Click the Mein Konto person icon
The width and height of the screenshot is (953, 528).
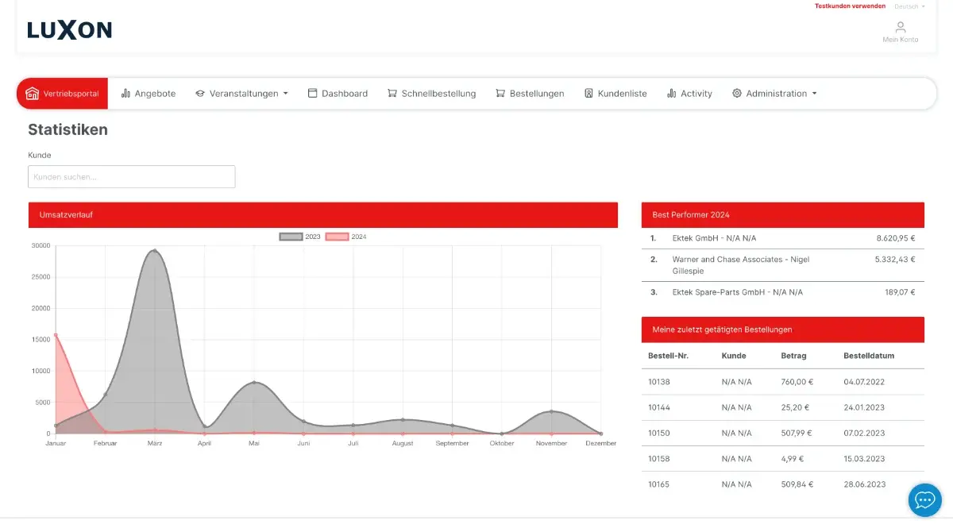[900, 26]
